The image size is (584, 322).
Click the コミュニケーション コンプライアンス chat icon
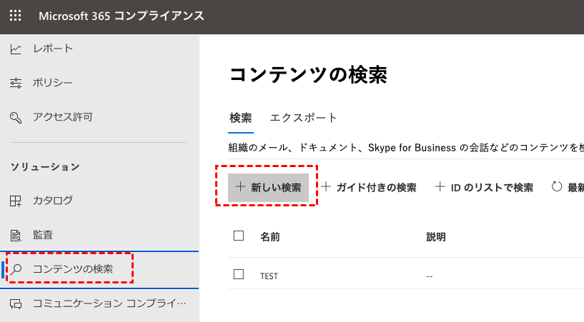click(x=16, y=303)
